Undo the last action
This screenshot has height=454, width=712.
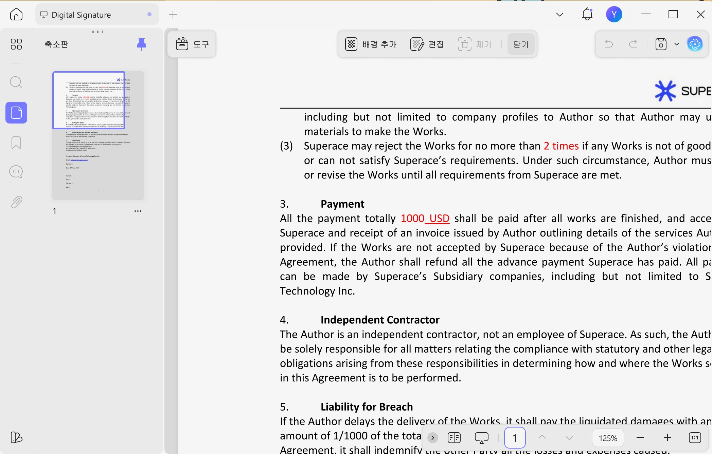point(609,44)
